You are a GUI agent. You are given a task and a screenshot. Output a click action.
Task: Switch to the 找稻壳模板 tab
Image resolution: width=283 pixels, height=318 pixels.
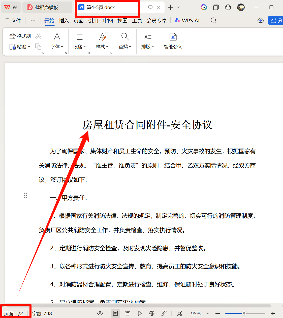pos(47,7)
